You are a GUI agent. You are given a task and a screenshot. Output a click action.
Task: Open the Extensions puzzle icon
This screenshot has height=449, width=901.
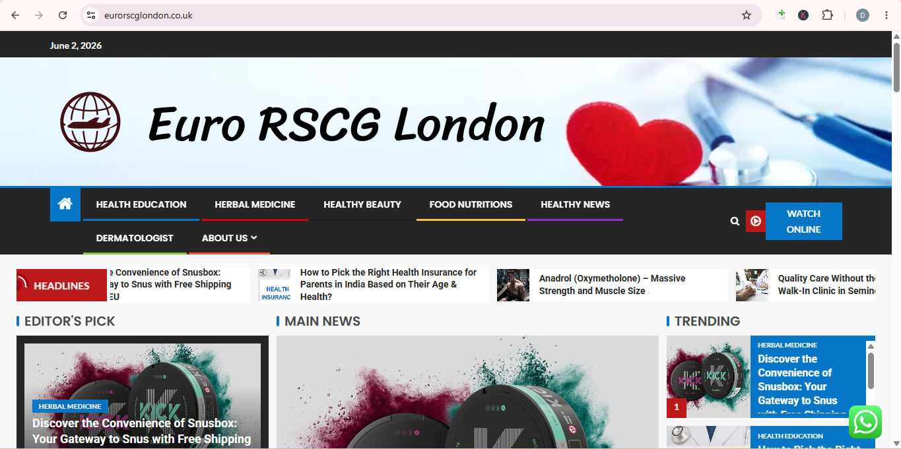827,15
